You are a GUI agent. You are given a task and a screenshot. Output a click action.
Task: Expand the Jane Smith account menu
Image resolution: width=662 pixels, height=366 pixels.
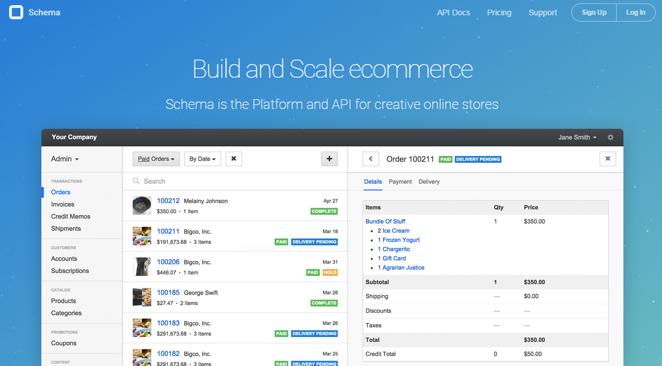(577, 137)
